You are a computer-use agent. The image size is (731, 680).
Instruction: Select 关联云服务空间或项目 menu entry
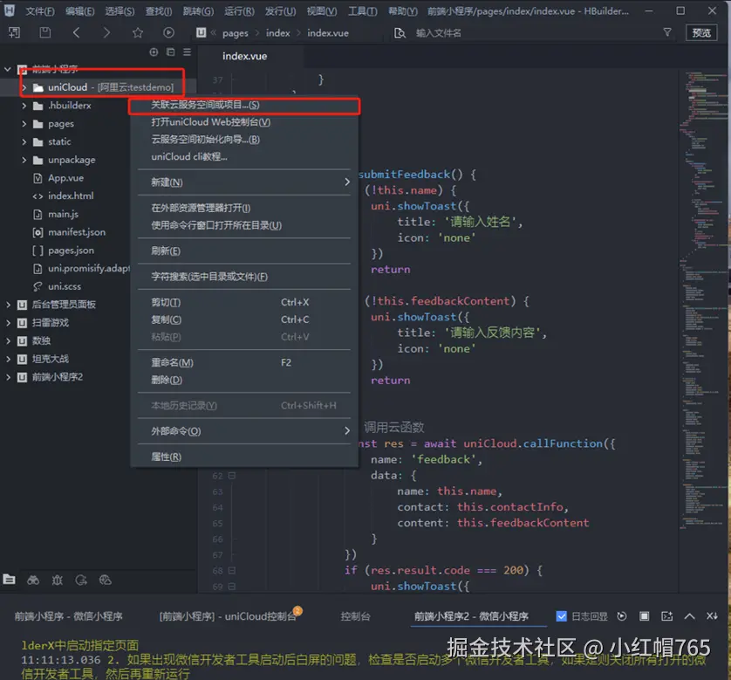pos(244,105)
